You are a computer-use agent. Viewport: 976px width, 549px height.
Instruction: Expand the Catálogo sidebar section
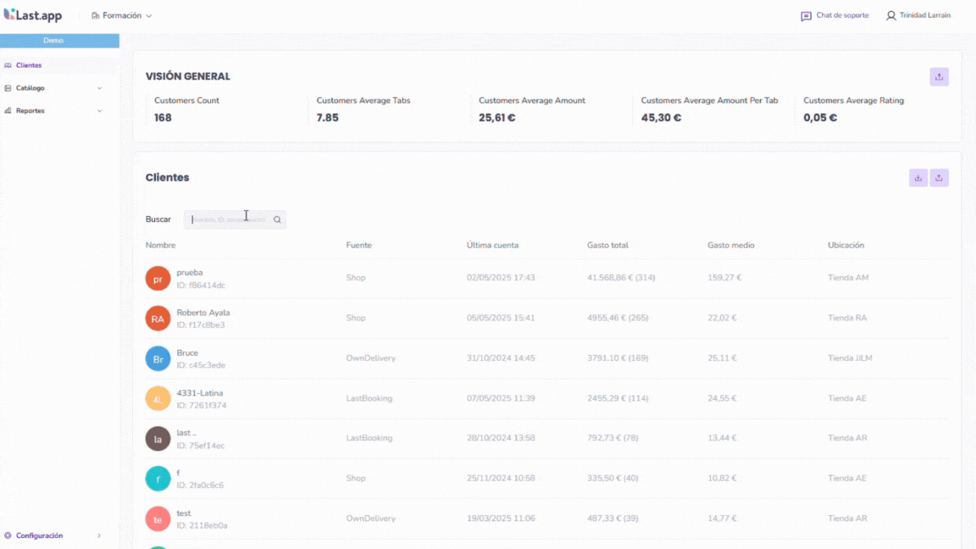click(x=99, y=88)
